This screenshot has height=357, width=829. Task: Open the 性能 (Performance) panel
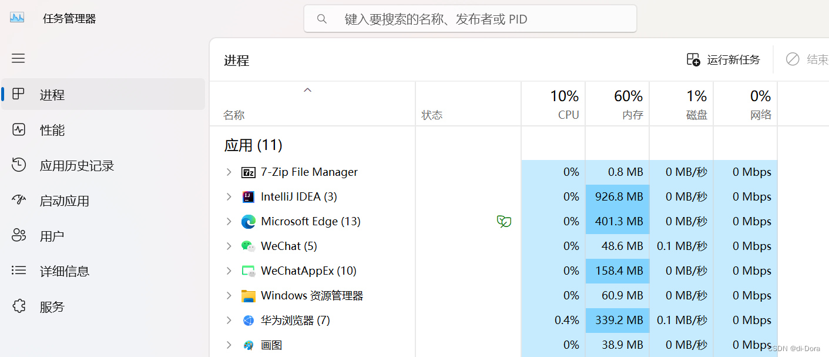pyautogui.click(x=53, y=130)
